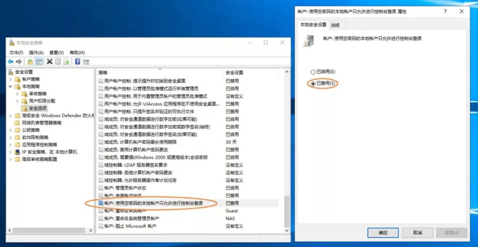Screen dimensions: 478x247
Task: Open the 文件(F) menu
Action: click(16, 53)
